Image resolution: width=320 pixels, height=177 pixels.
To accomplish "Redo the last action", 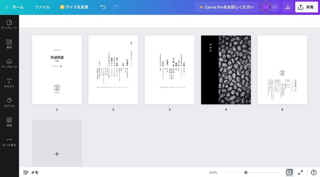I will point(116,7).
